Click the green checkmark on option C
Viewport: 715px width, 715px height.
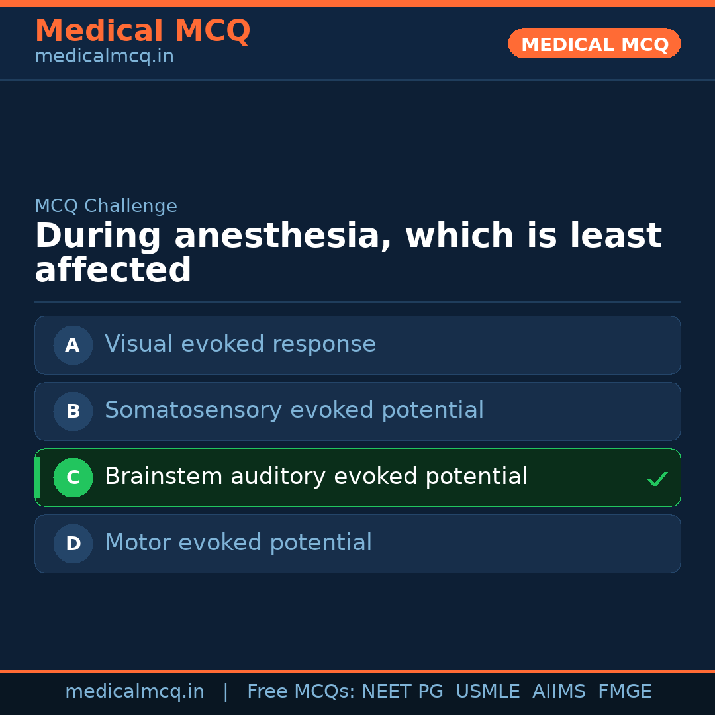pyautogui.click(x=657, y=479)
